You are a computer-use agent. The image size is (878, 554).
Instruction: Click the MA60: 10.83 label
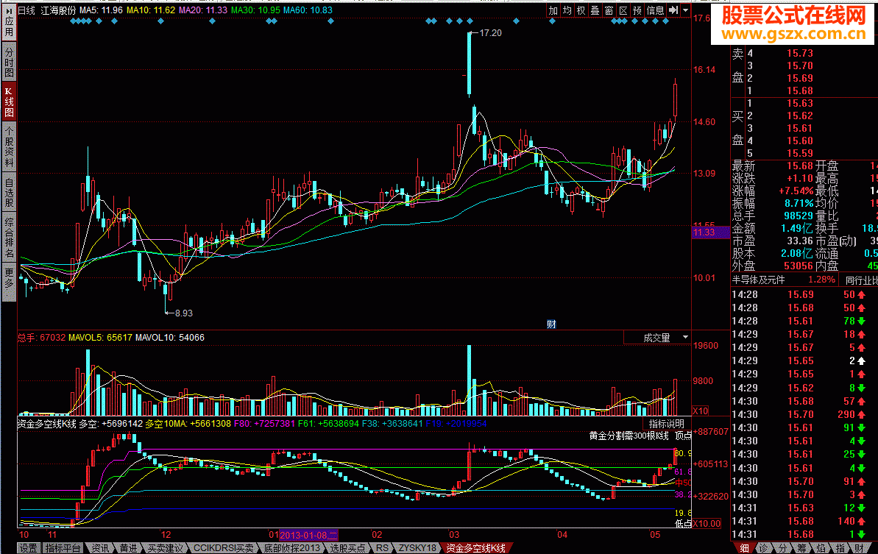(308, 10)
